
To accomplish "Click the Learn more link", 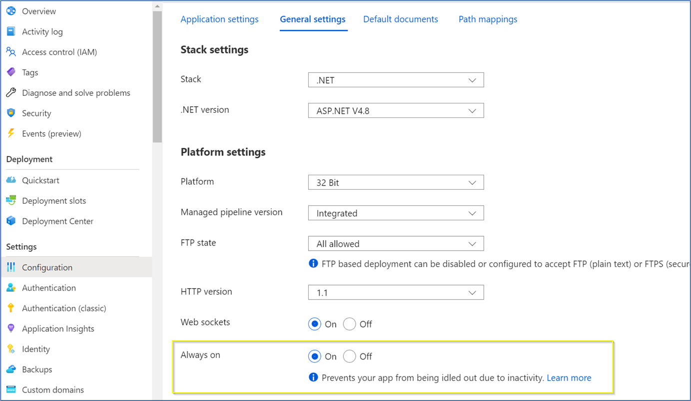I will (569, 378).
